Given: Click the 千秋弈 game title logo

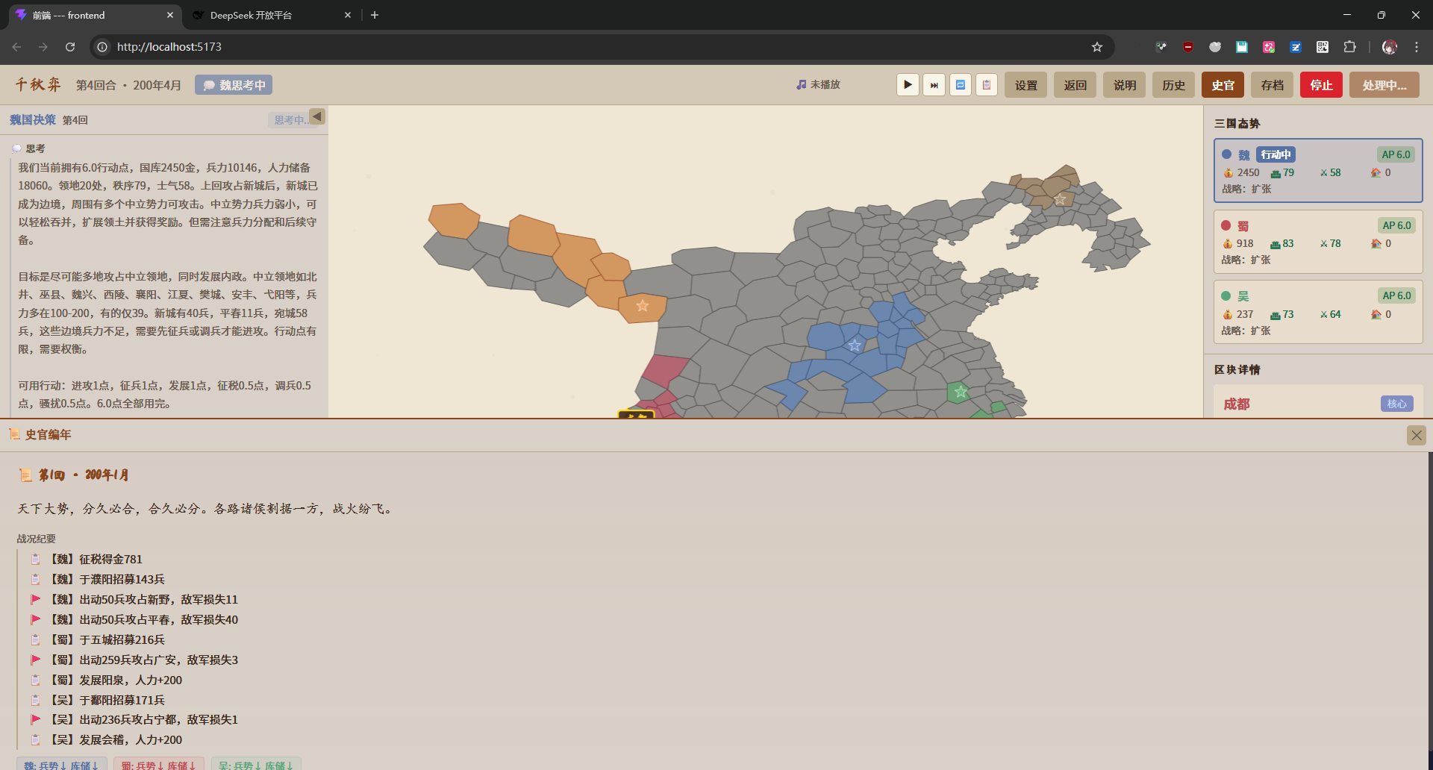Looking at the screenshot, I should [x=38, y=85].
